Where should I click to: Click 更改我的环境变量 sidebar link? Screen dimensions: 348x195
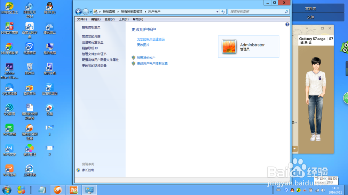tap(94, 66)
